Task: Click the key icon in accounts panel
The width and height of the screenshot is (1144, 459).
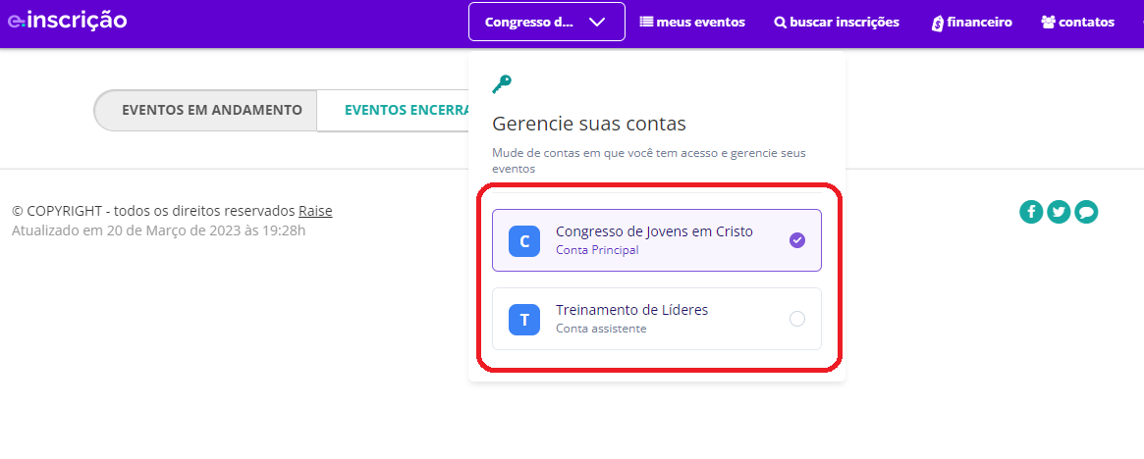Action: point(502,85)
